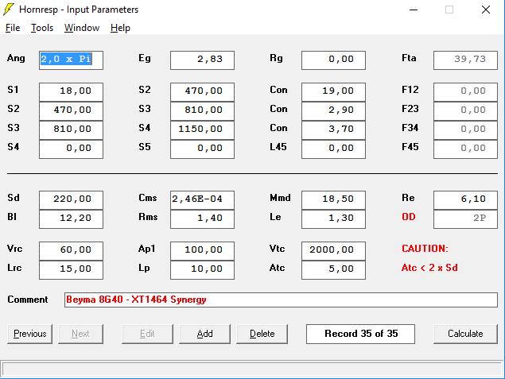Select the Atc field showing 5,00

coord(333,270)
